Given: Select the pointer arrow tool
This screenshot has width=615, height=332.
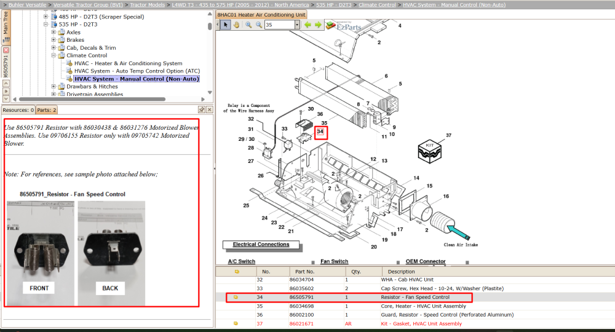Looking at the screenshot, I should pos(226,25).
